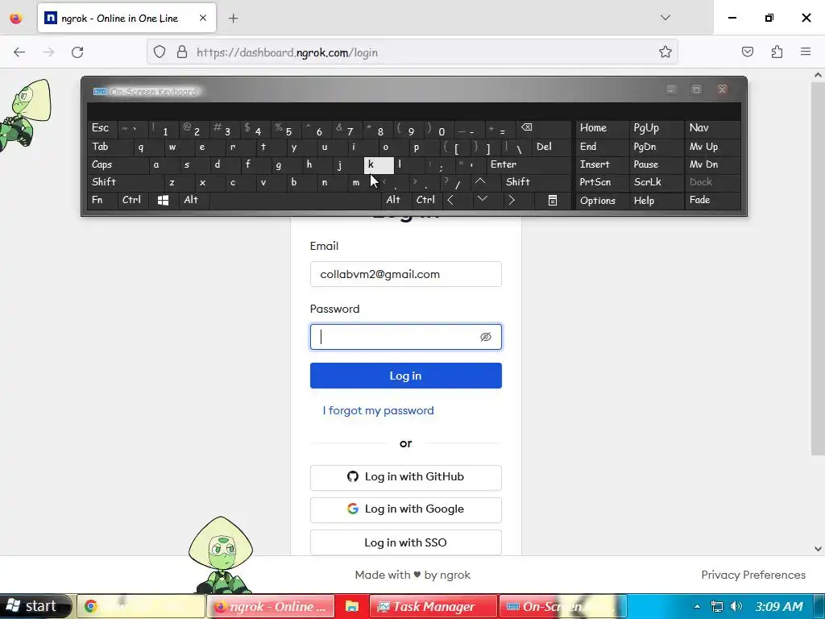825x619 pixels.
Task: Click the Firefox back arrow
Action: tap(19, 52)
